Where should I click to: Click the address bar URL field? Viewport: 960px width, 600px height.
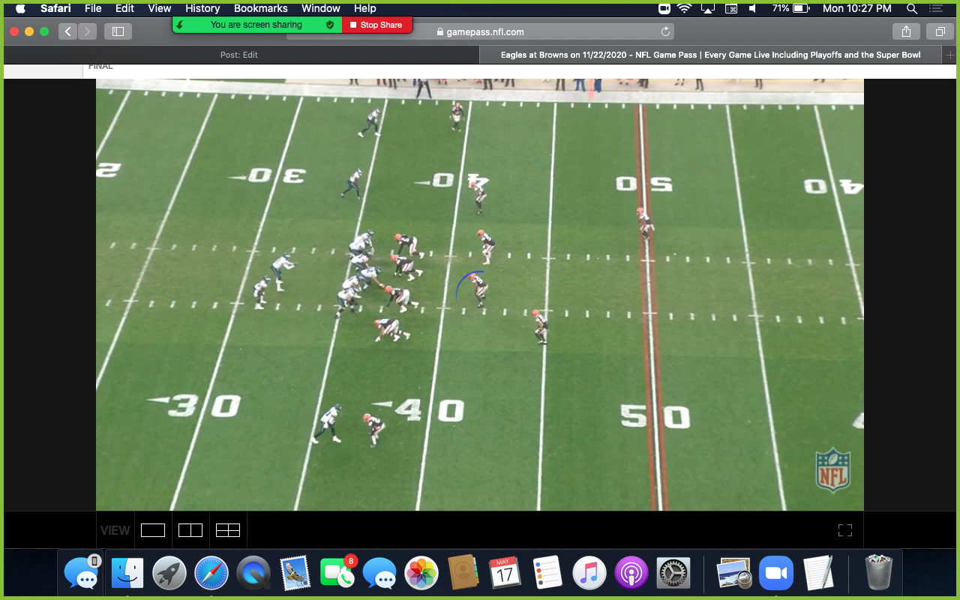tap(525, 31)
